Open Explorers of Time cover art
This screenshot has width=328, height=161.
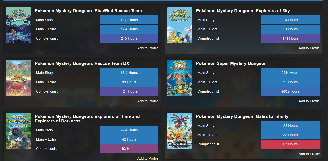coord(19,131)
